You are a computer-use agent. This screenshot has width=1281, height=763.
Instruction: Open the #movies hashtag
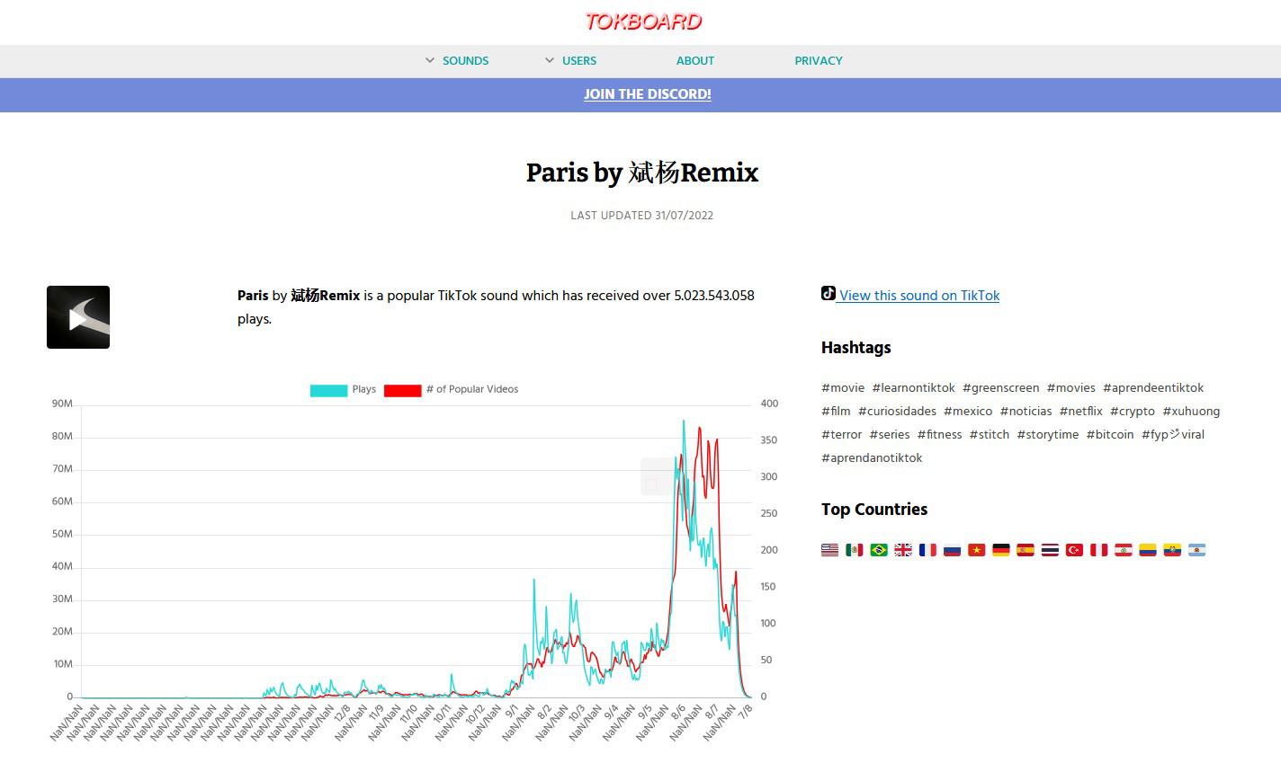coord(1071,388)
